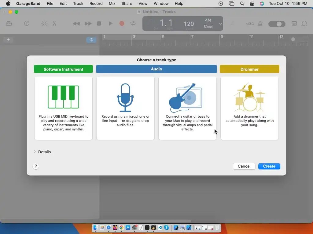
Task: Click the 120 tempo value
Action: click(189, 24)
